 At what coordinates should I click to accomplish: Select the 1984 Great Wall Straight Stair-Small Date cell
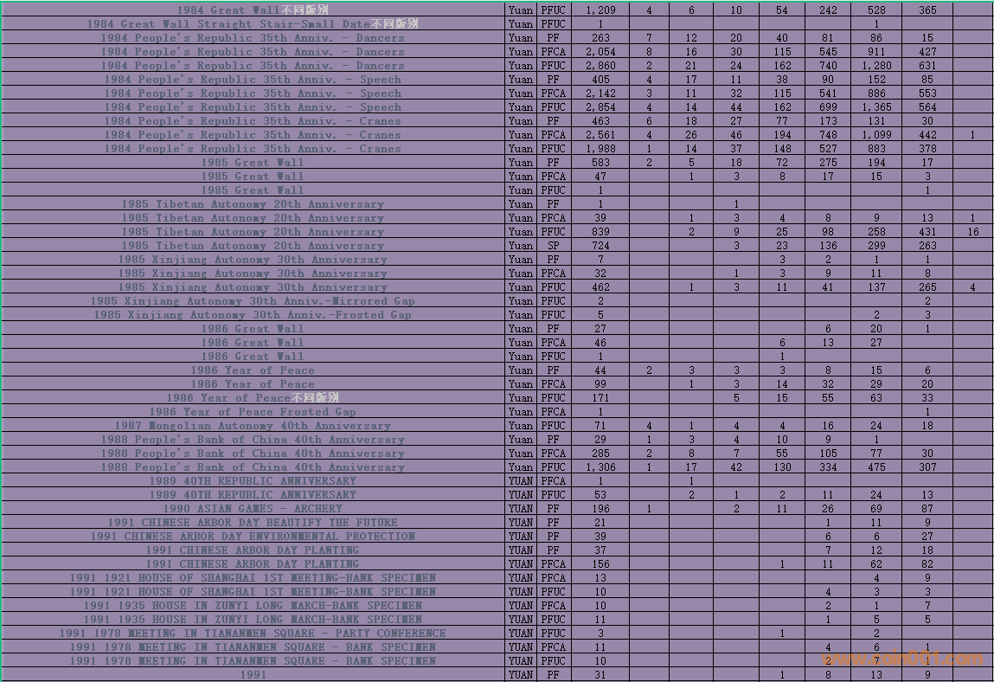pos(253,24)
